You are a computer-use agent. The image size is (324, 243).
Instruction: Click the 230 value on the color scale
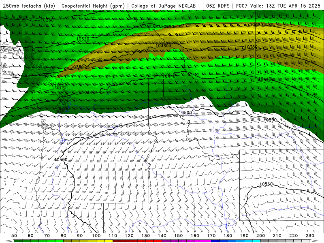[310, 236]
